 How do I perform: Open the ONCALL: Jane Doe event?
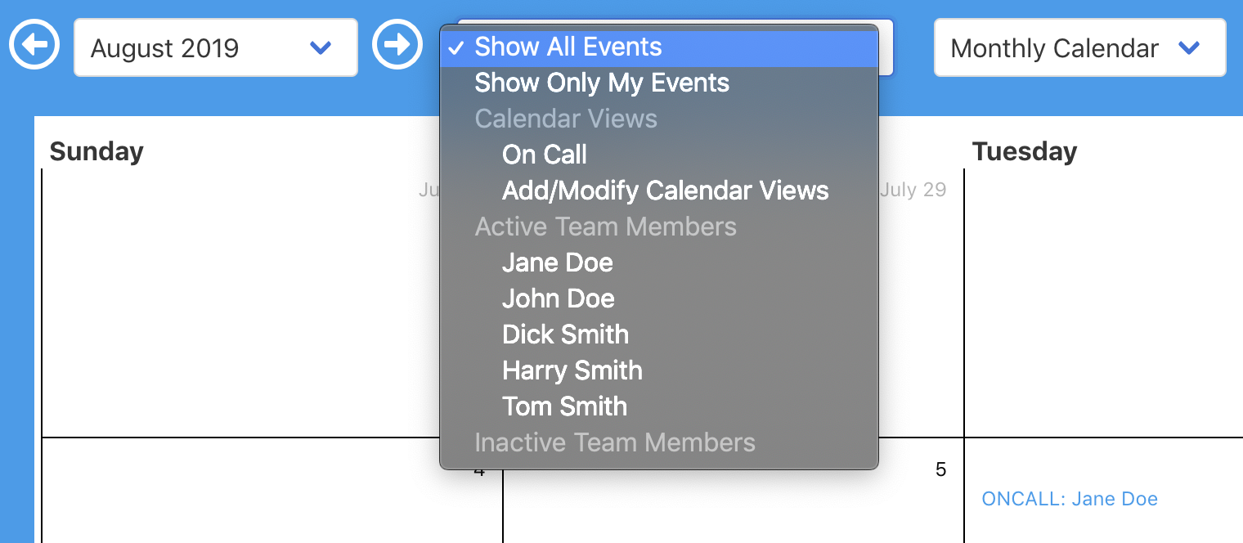(x=1069, y=499)
